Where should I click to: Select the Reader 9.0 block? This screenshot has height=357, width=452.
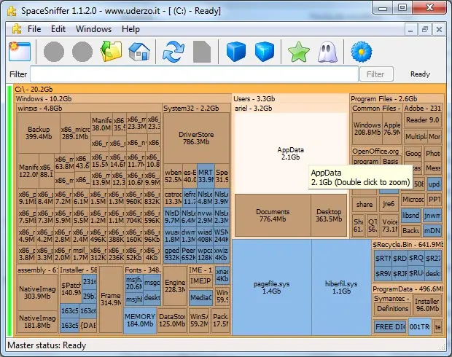coord(422,120)
